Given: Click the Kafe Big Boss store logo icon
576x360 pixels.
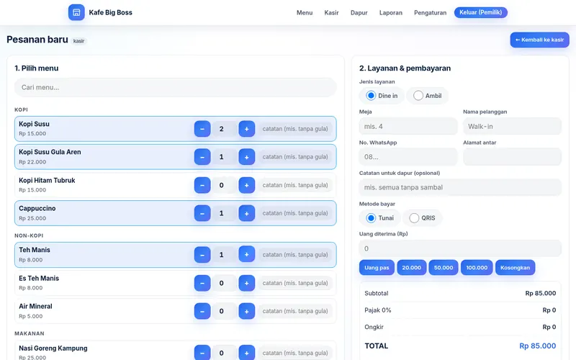Looking at the screenshot, I should pyautogui.click(x=76, y=12).
